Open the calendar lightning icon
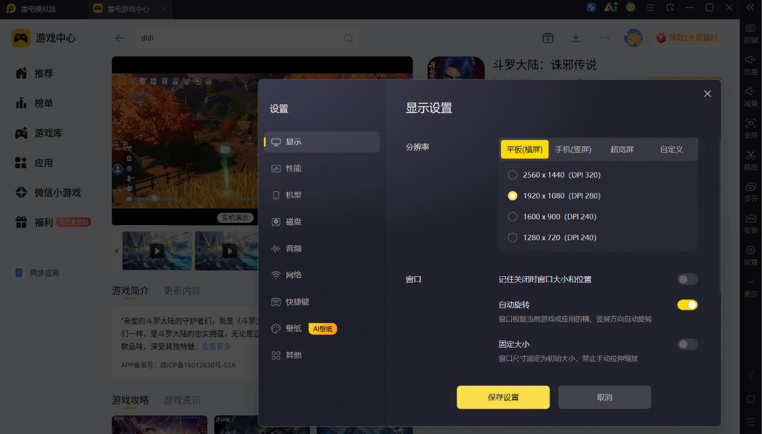Viewport: 762px width, 434px height. [548, 38]
